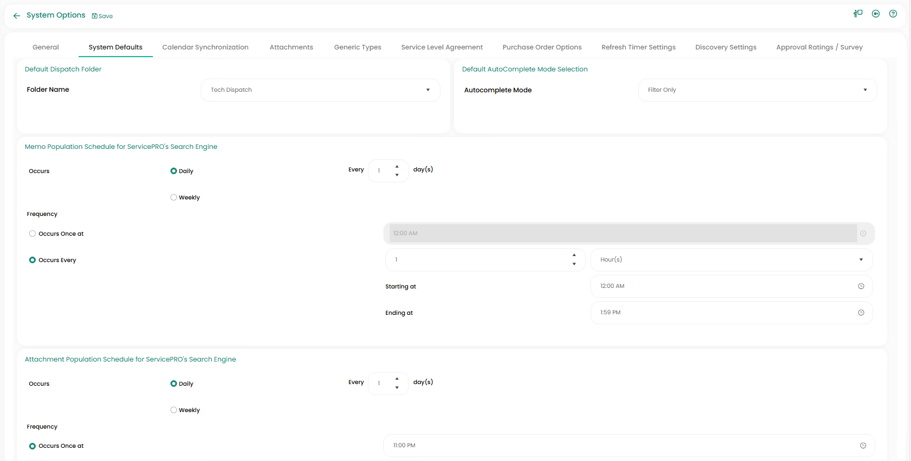Click the 11:00 PM time field
The image size is (911, 461).
point(629,446)
